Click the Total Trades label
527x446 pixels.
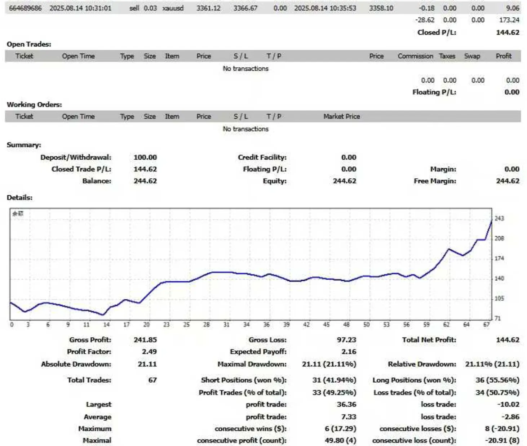tap(89, 380)
